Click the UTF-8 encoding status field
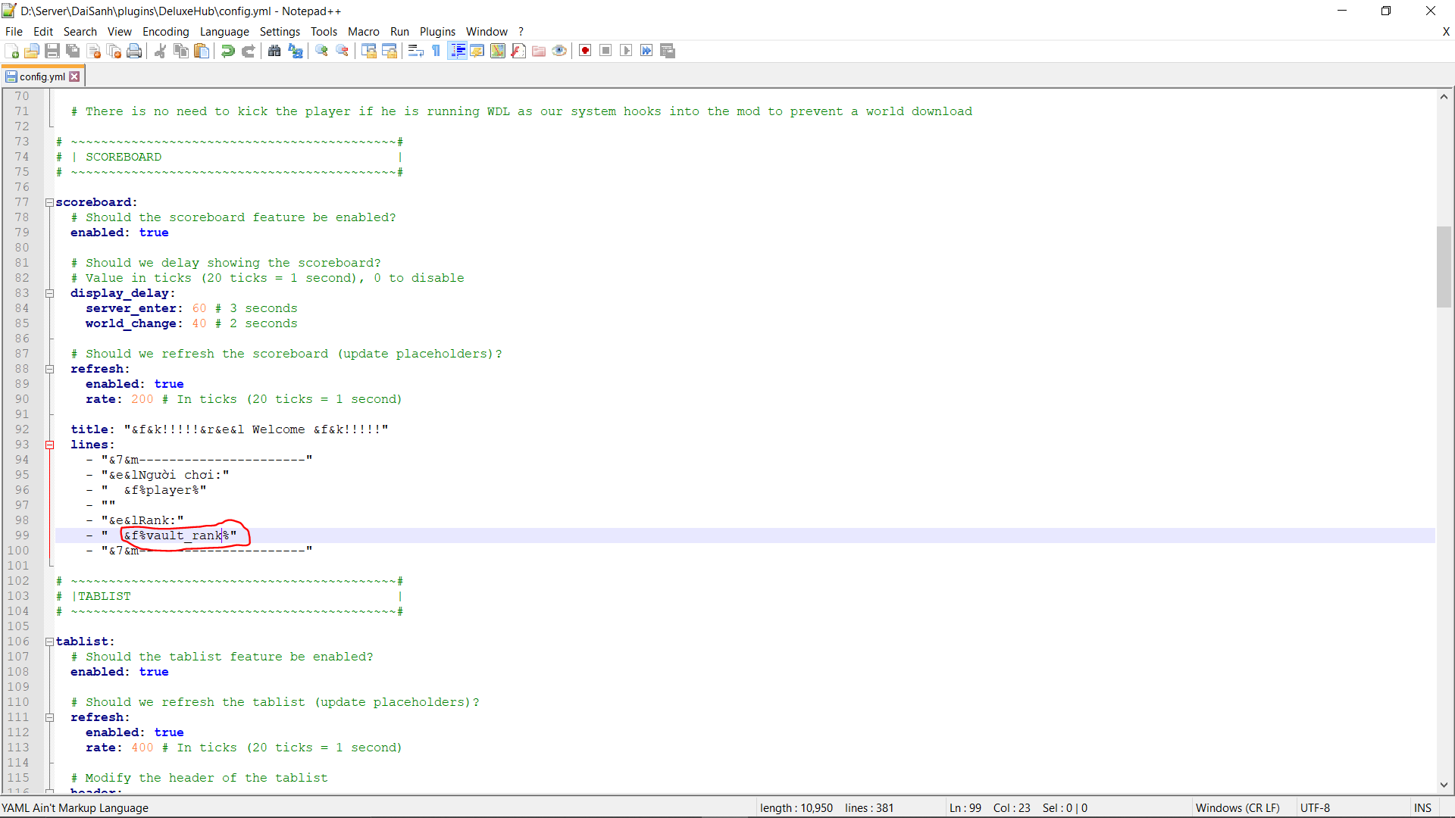The height and width of the screenshot is (818, 1455). (x=1315, y=808)
